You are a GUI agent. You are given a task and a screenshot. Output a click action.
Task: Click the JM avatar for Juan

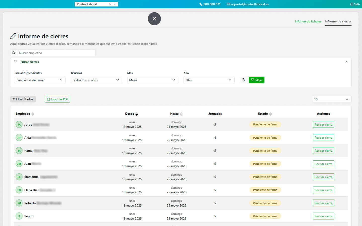coord(19,164)
